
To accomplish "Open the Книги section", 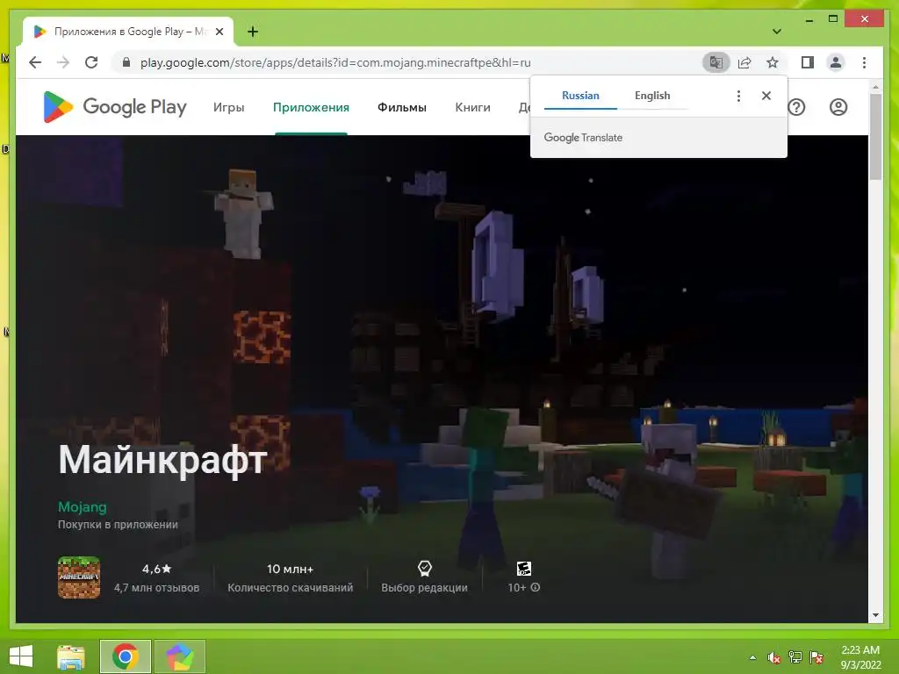I will pos(472,107).
